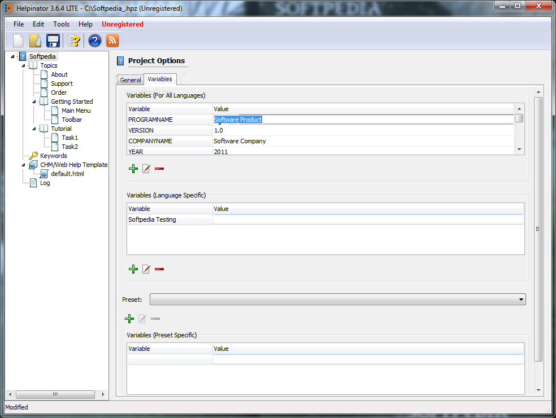Collapse the Softpedia root node
The width and height of the screenshot is (556, 418).
pos(13,56)
